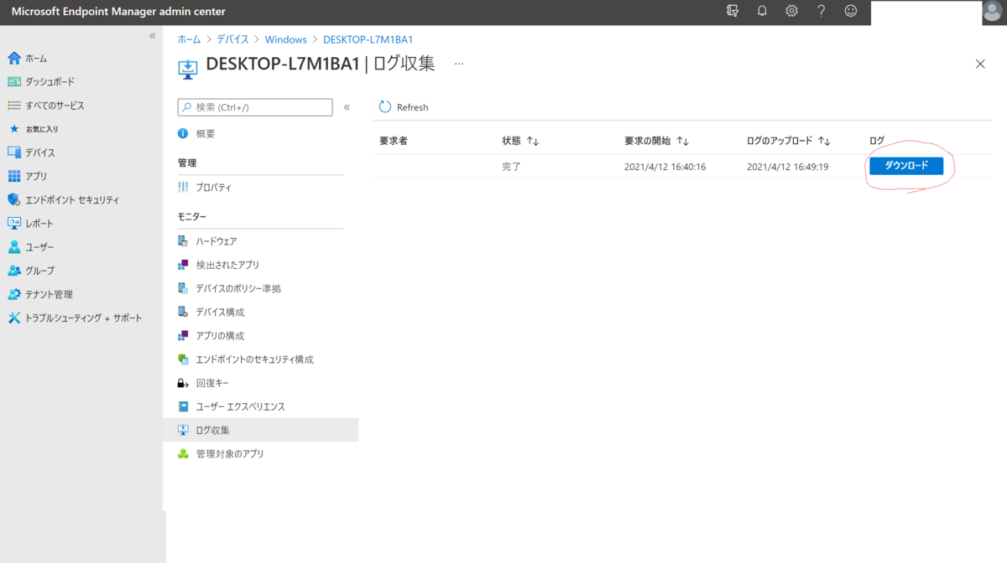Click the ホーム breadcrumb link

click(x=189, y=39)
